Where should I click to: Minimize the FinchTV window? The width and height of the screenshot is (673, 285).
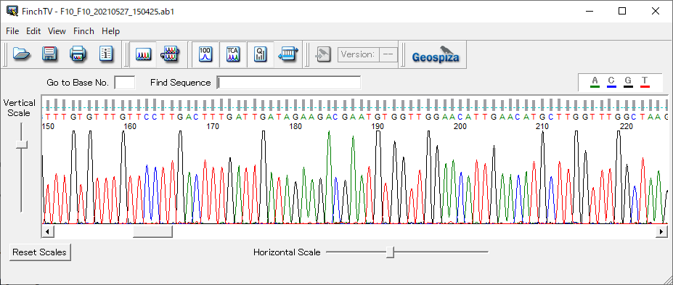point(589,11)
